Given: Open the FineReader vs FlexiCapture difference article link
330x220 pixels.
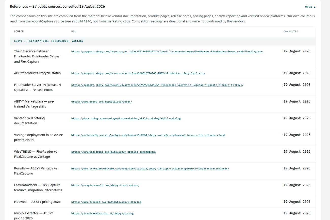Looking at the screenshot, I should (x=167, y=52).
